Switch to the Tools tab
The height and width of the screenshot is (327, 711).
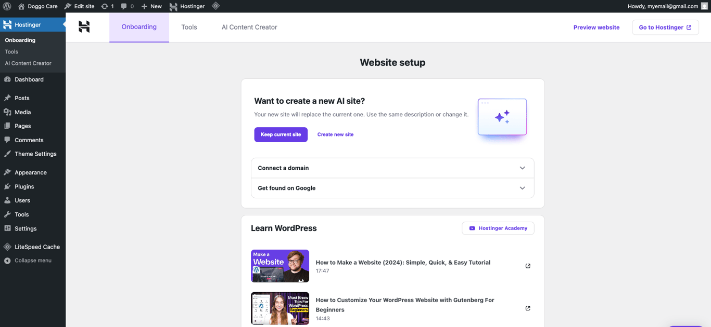click(x=189, y=27)
